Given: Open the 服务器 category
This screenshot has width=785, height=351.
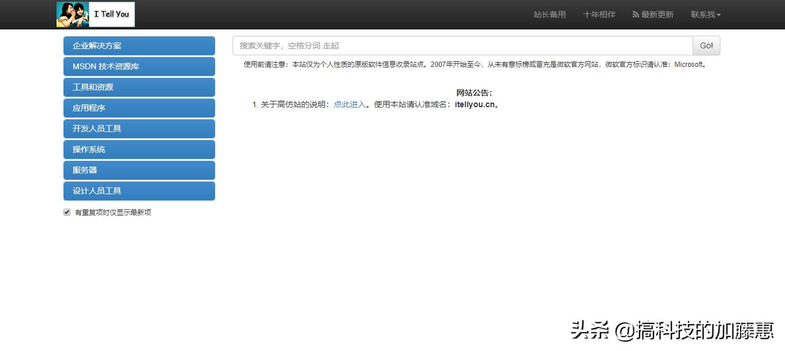Looking at the screenshot, I should (x=138, y=170).
